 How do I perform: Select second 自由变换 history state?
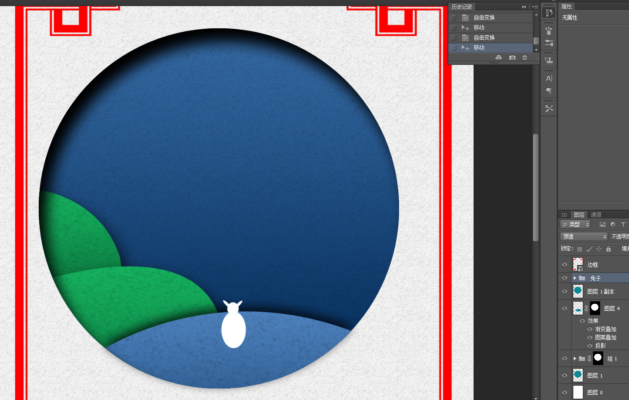pyautogui.click(x=491, y=37)
